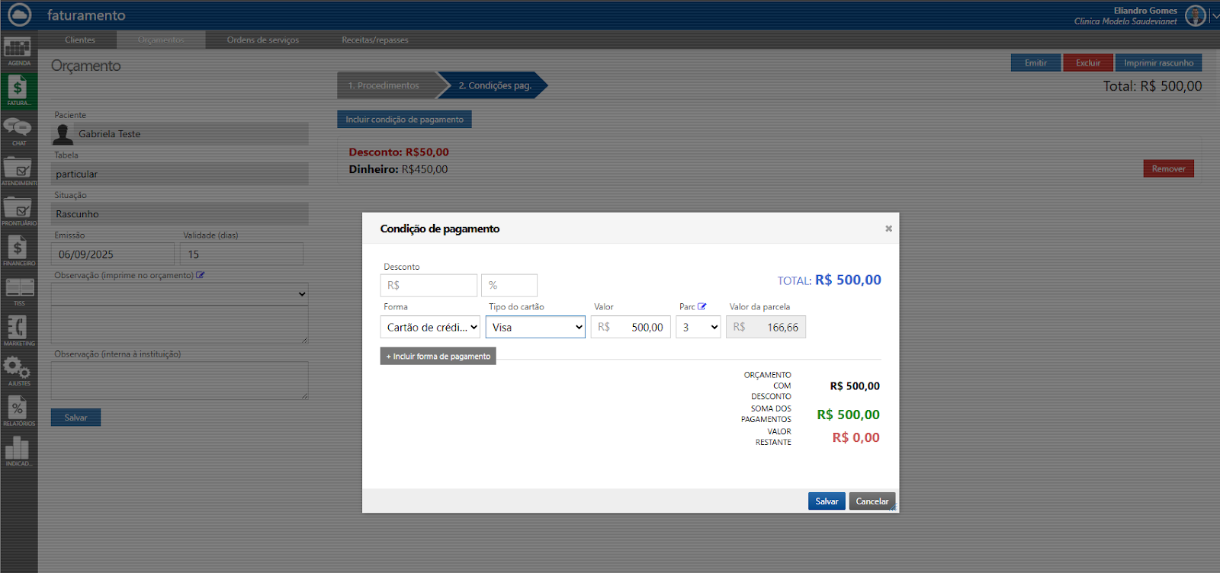Click edit icon beside Observação imprime no orçamento
Viewport: 1220px width, 573px height.
click(201, 275)
